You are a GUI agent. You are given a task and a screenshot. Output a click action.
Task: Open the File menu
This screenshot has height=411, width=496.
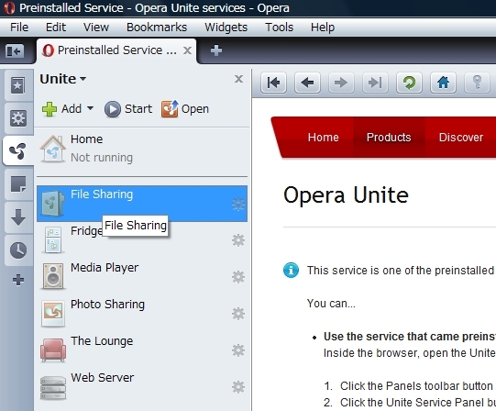tap(19, 28)
